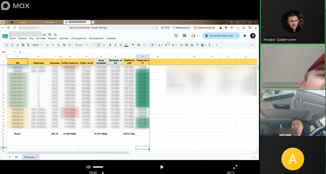The image size is (326, 174).
Task: Open the 100% zoom dropdown
Action: pos(37,45)
